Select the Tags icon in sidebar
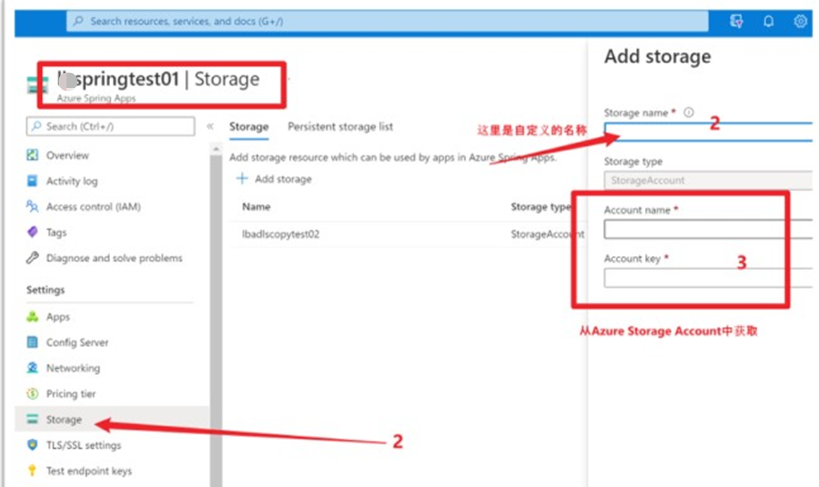The width and height of the screenshot is (819, 487). (x=32, y=232)
